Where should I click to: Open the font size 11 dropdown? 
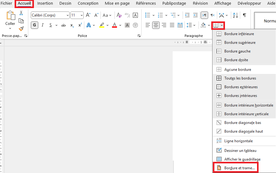click(x=82, y=16)
